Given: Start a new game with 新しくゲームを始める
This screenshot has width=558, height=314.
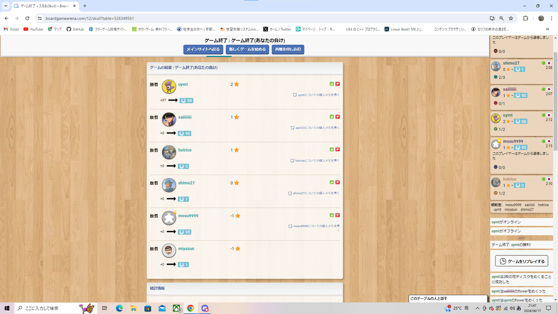Looking at the screenshot, I should point(247,50).
